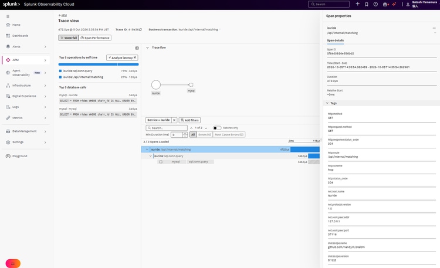Go to next search match arrow
The height and width of the screenshot is (268, 440).
coord(206,128)
